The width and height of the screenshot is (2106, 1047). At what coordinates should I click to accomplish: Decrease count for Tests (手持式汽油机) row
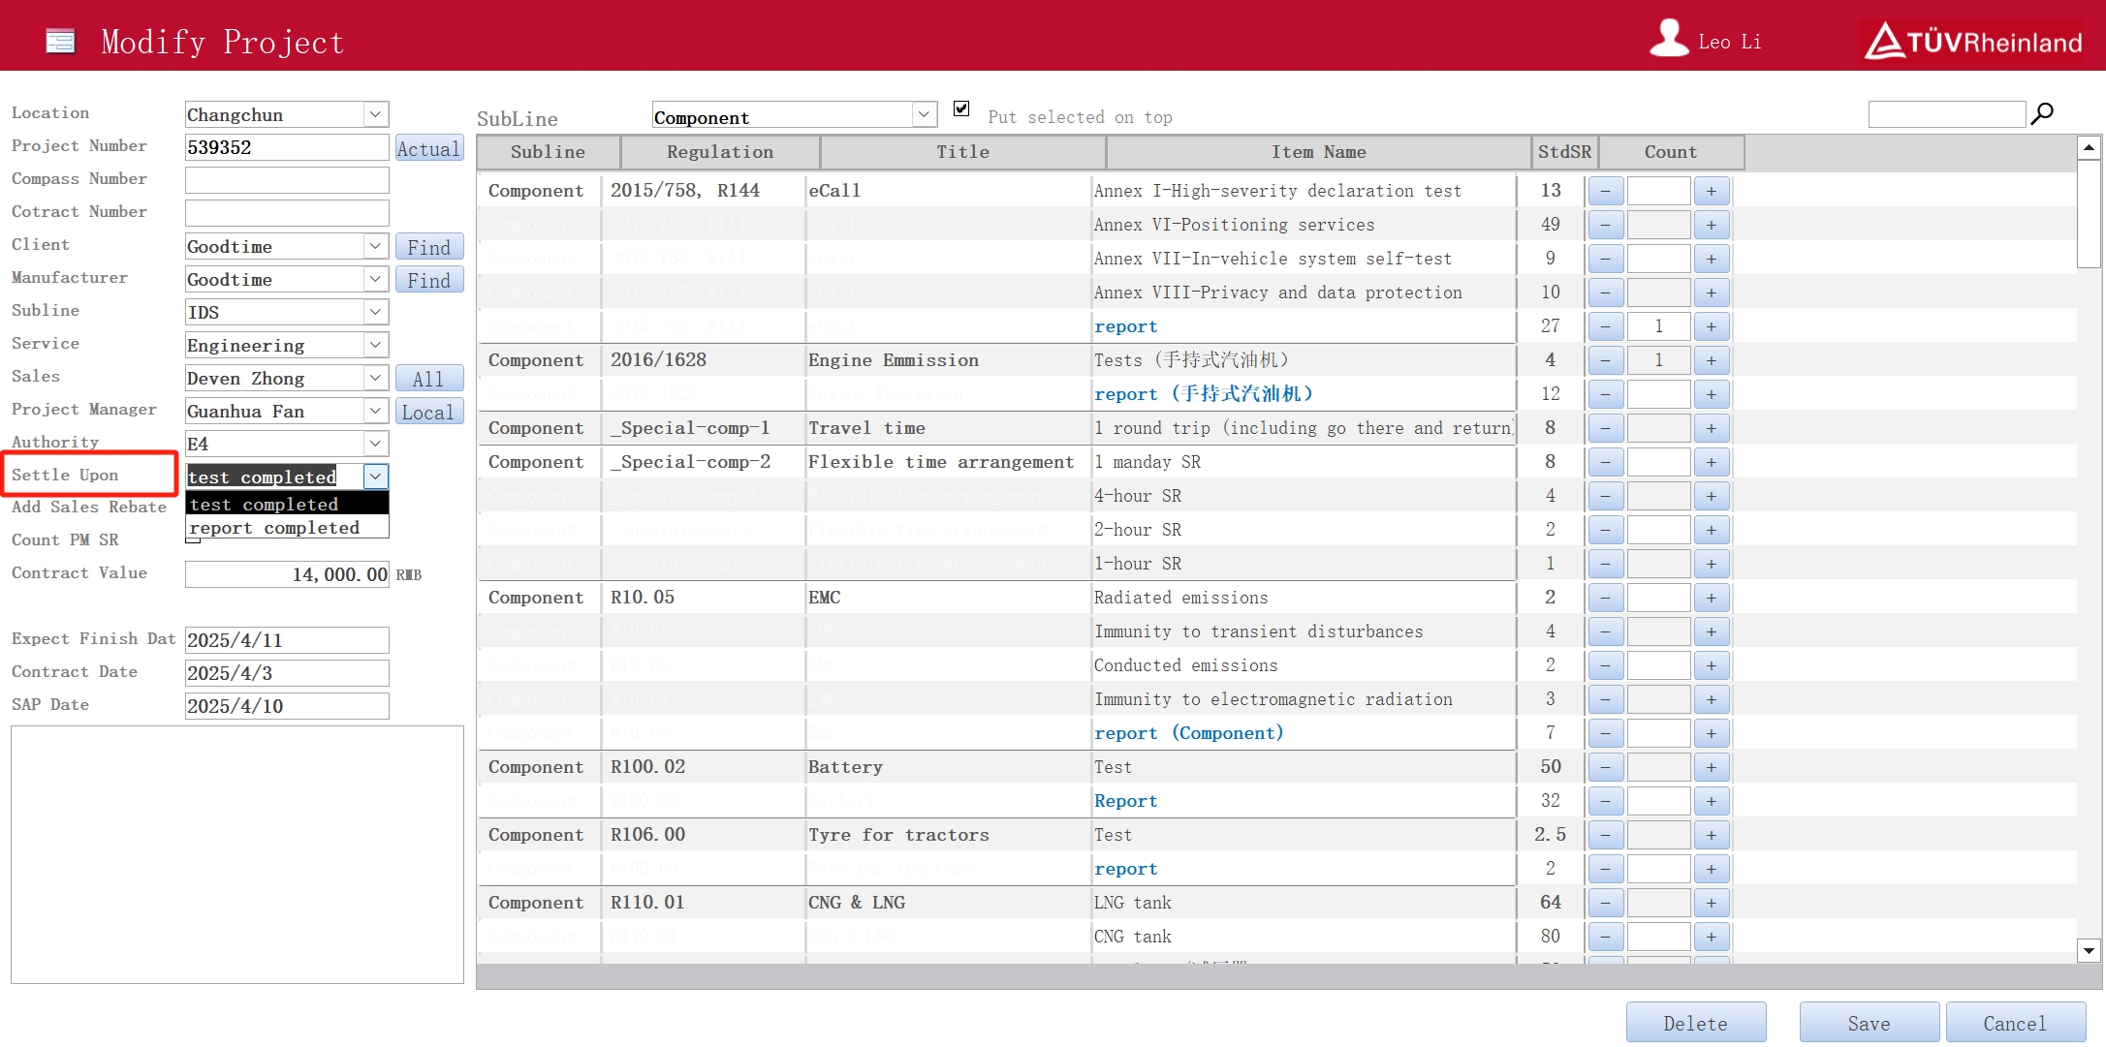(x=1606, y=360)
